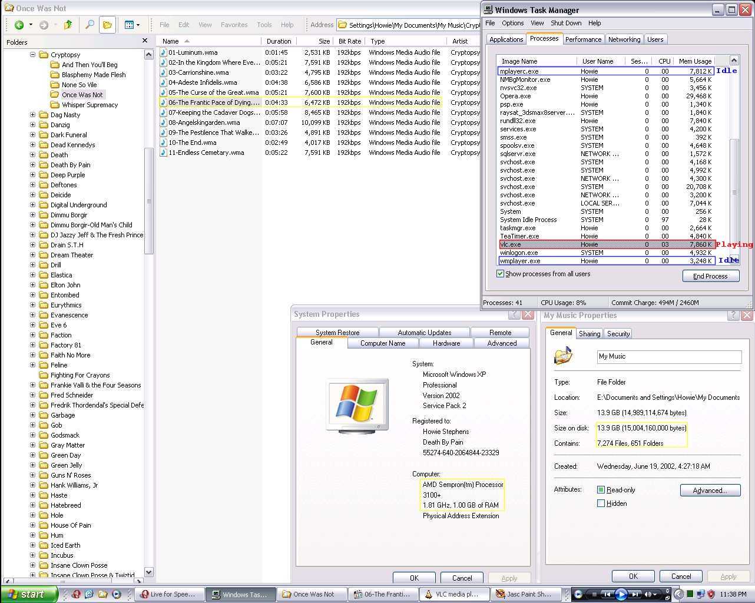Select the vlc.exe process row
This screenshot has width=755, height=603.
[607, 244]
